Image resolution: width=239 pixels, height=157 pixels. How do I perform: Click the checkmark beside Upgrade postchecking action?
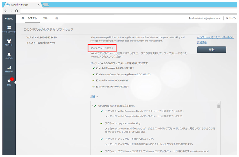[102, 124]
